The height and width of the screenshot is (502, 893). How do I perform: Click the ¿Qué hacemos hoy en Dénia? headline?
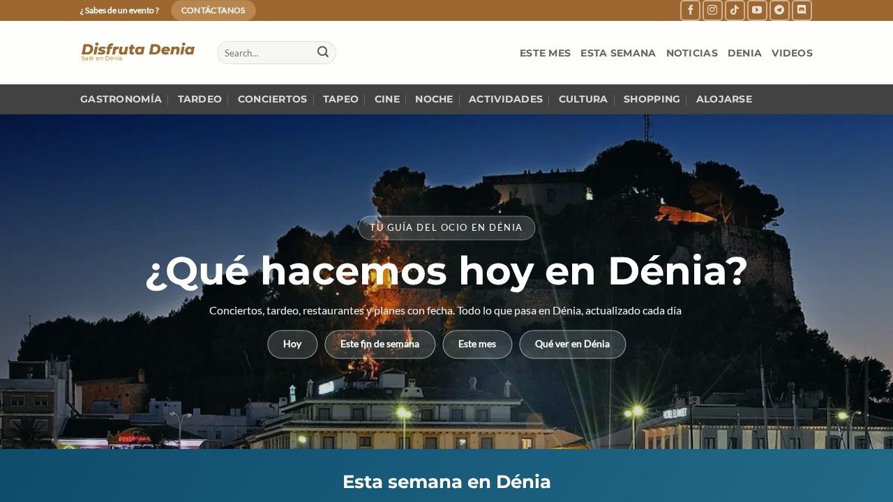(446, 271)
